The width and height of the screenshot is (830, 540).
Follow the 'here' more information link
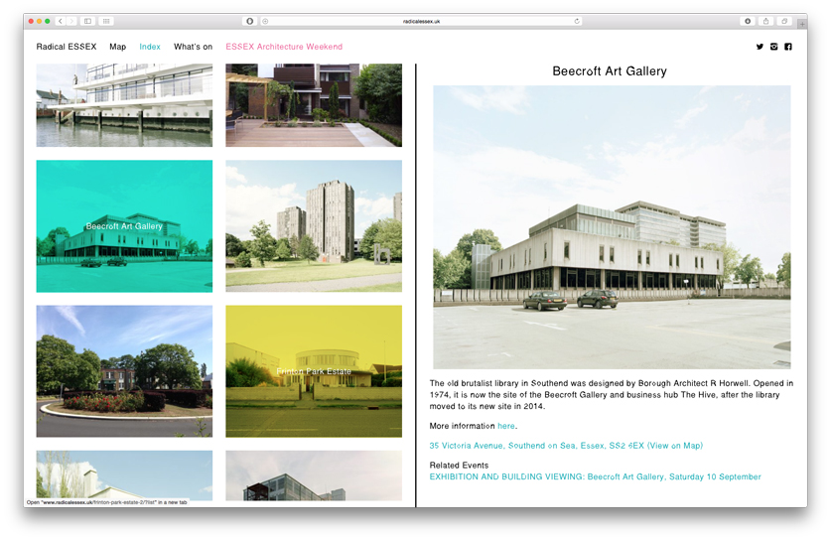(506, 426)
